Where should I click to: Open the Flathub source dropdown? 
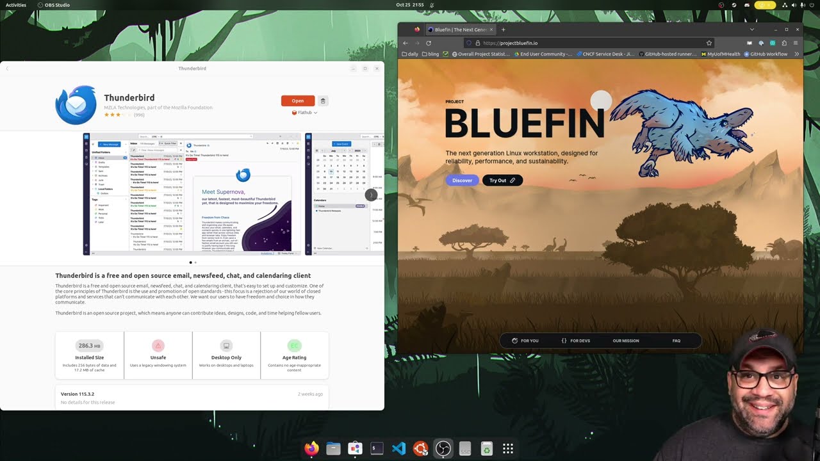pos(304,113)
